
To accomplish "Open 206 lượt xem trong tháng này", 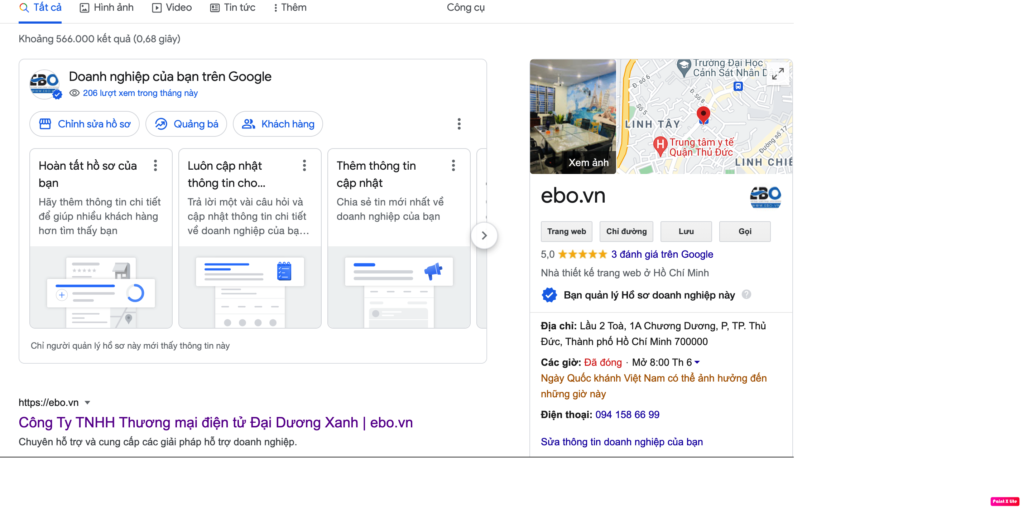I will (140, 93).
